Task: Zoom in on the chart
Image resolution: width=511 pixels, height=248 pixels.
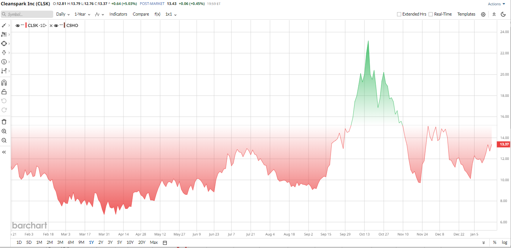Action: [x=4, y=131]
